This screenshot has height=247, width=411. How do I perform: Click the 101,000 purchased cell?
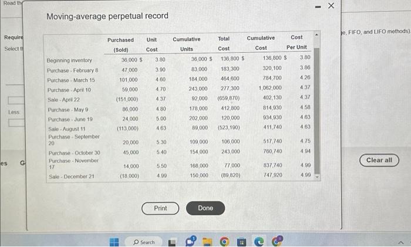tap(129, 80)
